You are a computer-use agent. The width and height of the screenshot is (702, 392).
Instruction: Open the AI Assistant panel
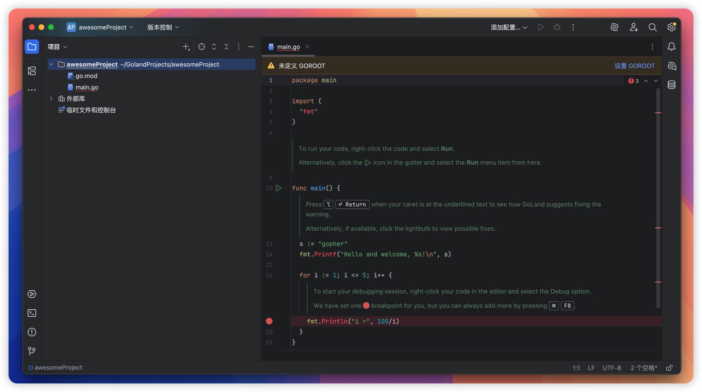(671, 66)
